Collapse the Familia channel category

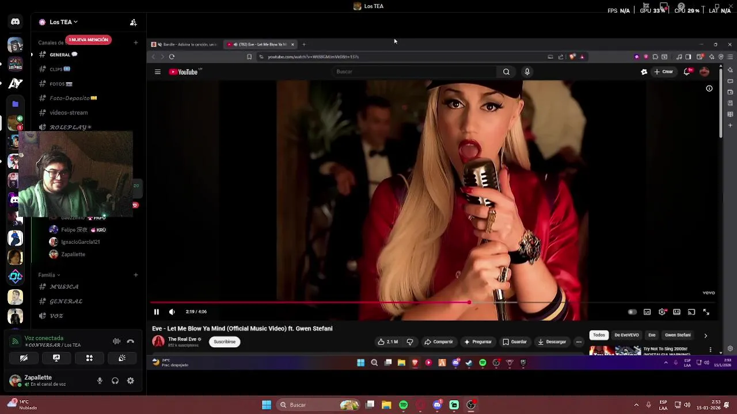tap(49, 275)
